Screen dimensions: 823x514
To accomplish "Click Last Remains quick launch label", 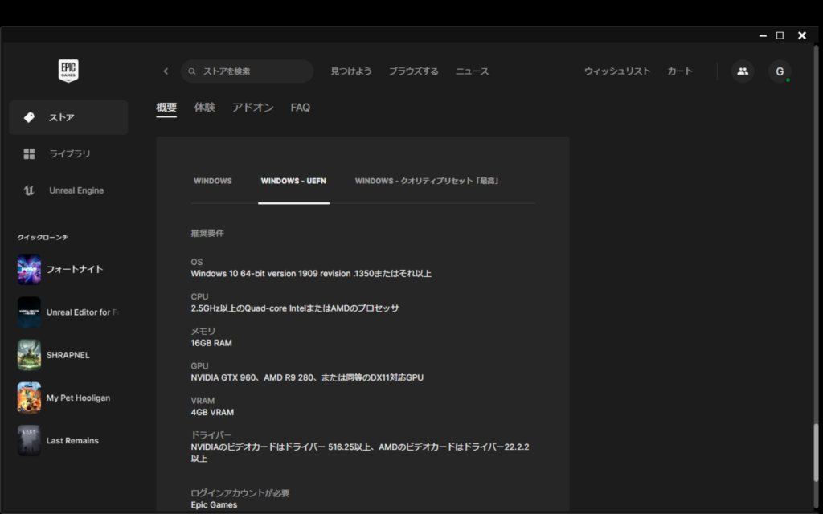I will coord(72,441).
